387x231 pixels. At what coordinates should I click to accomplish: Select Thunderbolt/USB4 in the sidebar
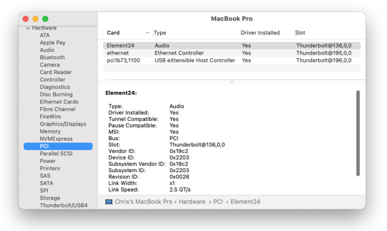[x=64, y=205]
